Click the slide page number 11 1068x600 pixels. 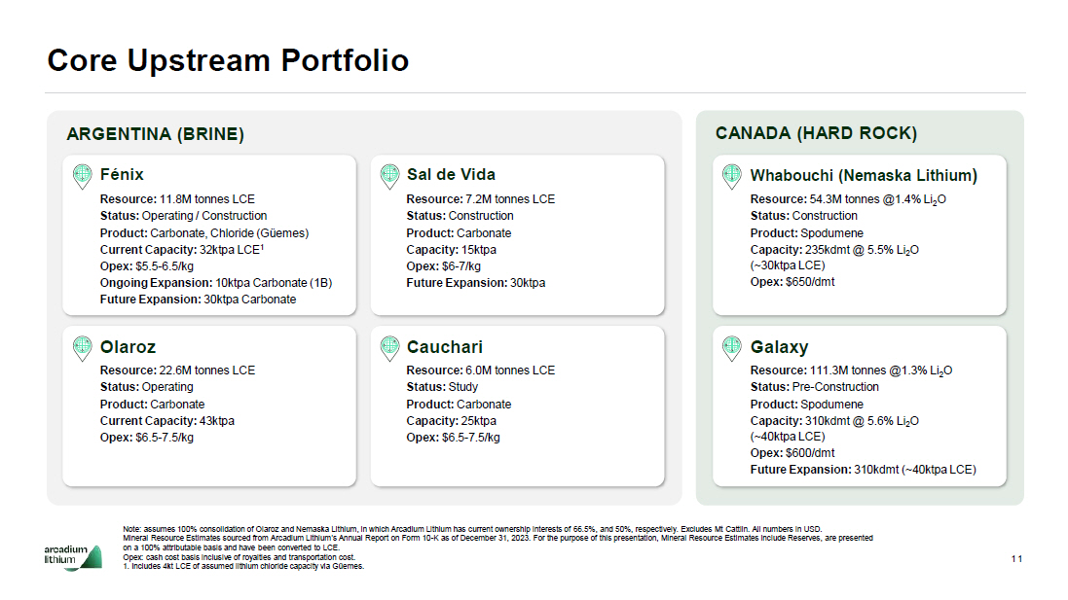pyautogui.click(x=1016, y=558)
